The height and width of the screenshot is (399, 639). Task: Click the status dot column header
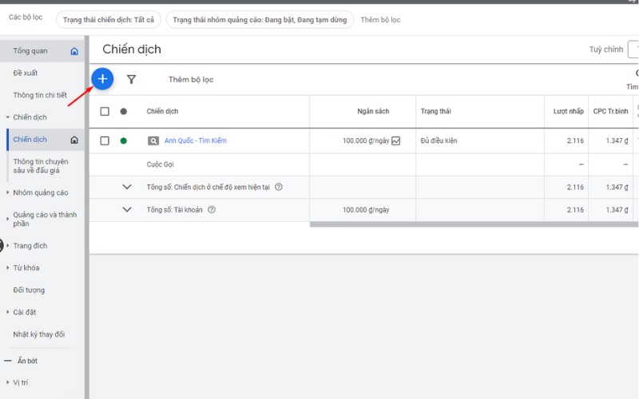click(x=124, y=112)
